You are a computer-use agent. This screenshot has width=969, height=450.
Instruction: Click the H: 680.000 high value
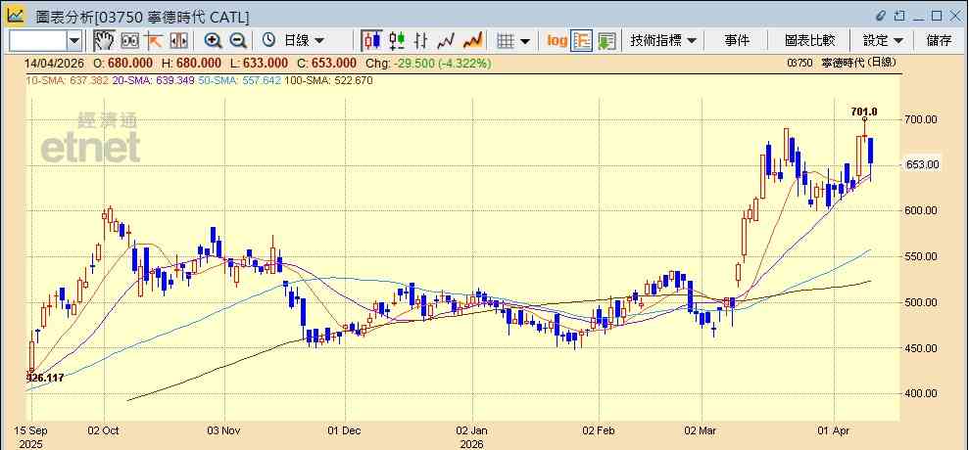click(191, 63)
